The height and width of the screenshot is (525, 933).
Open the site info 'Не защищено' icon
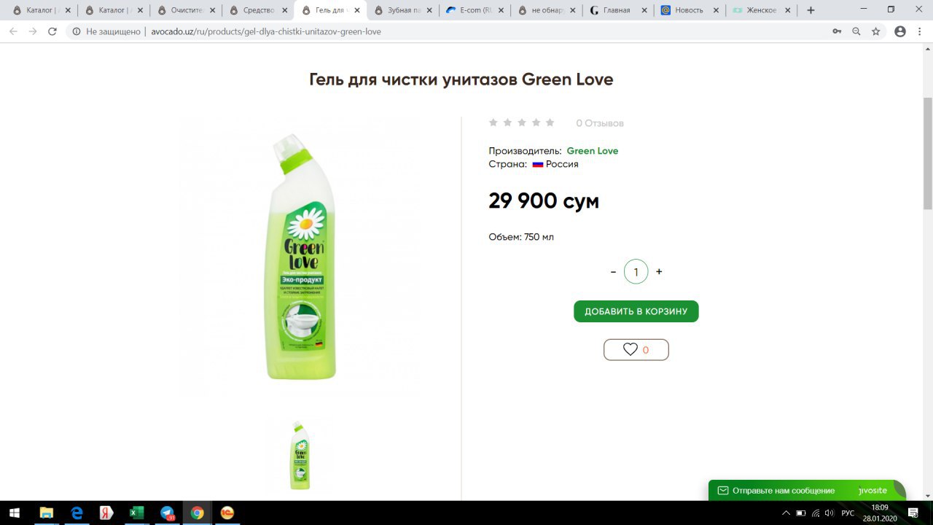76,31
